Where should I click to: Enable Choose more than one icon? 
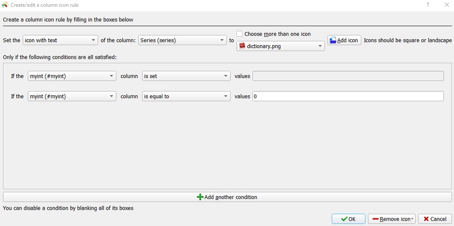pyautogui.click(x=239, y=34)
